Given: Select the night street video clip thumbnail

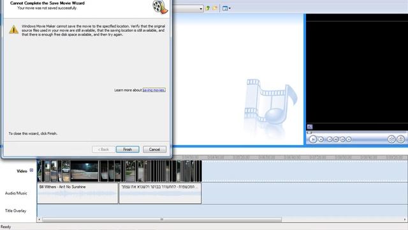Looking at the screenshot, I should tap(84, 171).
